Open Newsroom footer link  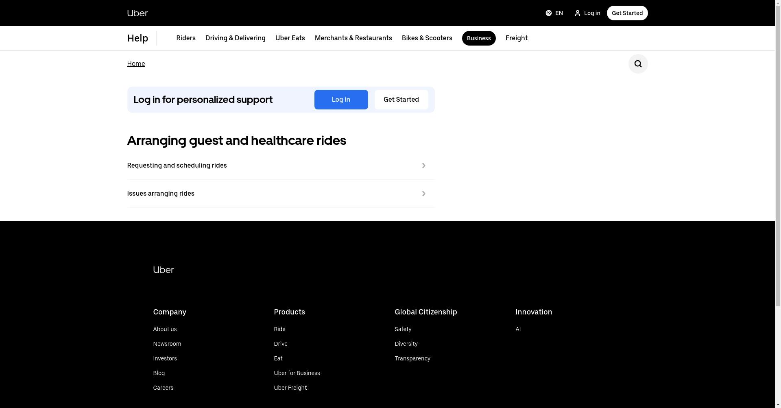(167, 344)
